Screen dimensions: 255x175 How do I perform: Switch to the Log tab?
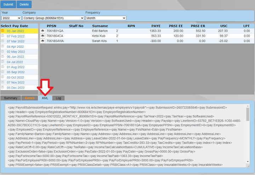(58, 98)
